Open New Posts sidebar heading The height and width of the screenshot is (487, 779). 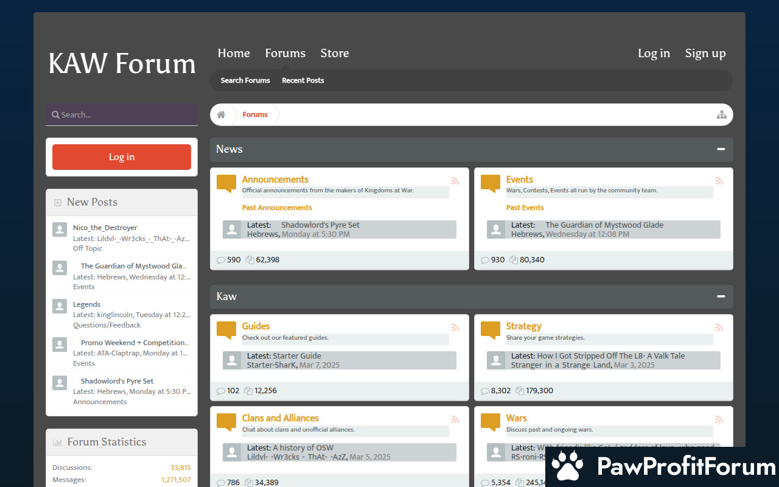tap(92, 202)
